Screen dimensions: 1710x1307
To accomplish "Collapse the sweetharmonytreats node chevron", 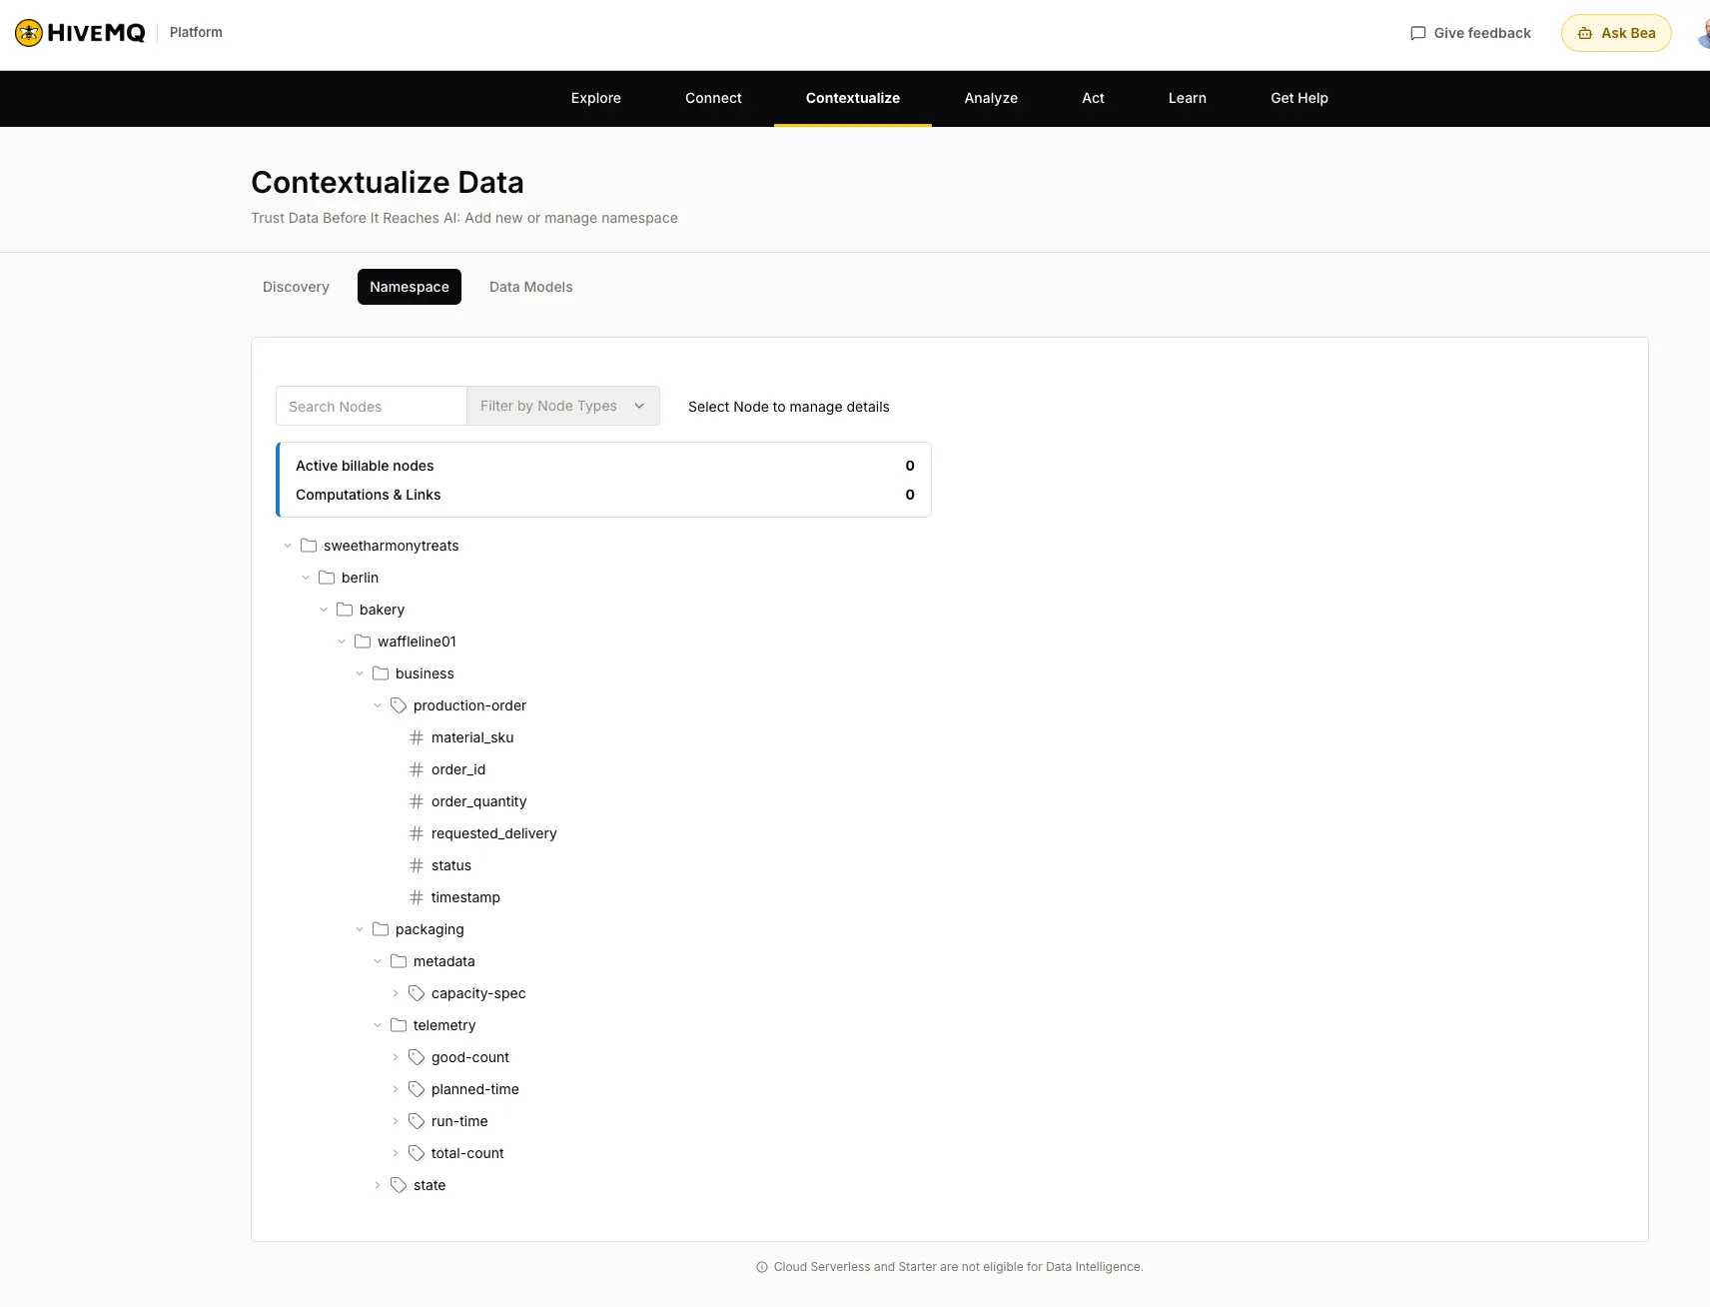I will pyautogui.click(x=288, y=546).
